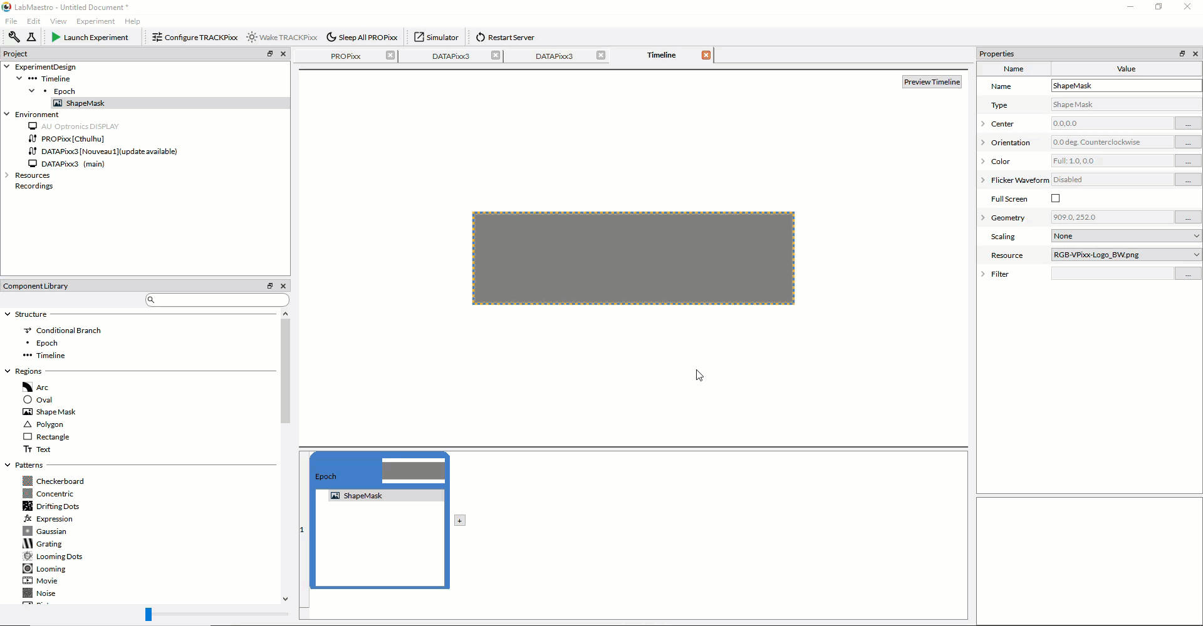Enable the Full Screen checkbox
Image resolution: width=1203 pixels, height=626 pixels.
tap(1056, 198)
